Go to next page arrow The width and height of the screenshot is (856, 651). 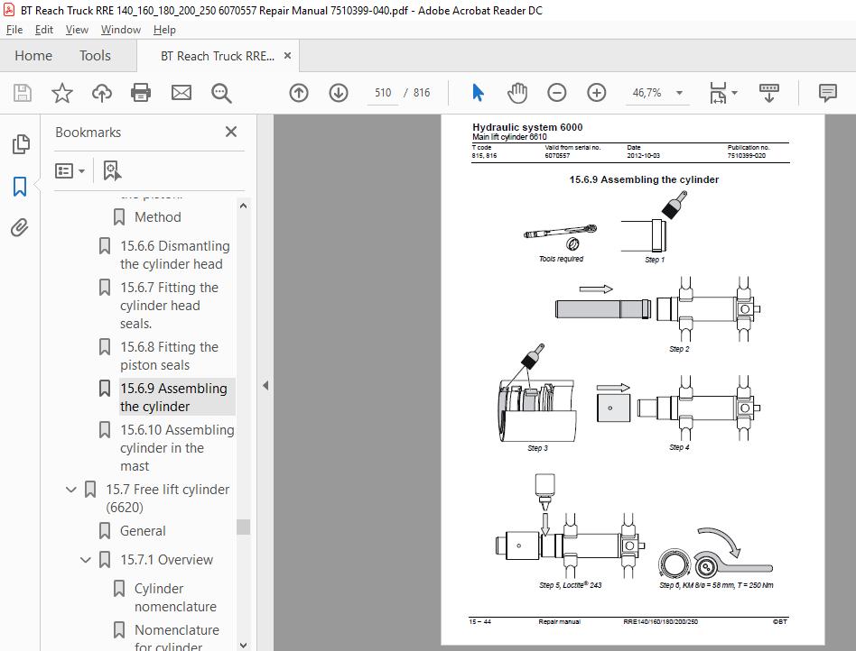[x=339, y=93]
